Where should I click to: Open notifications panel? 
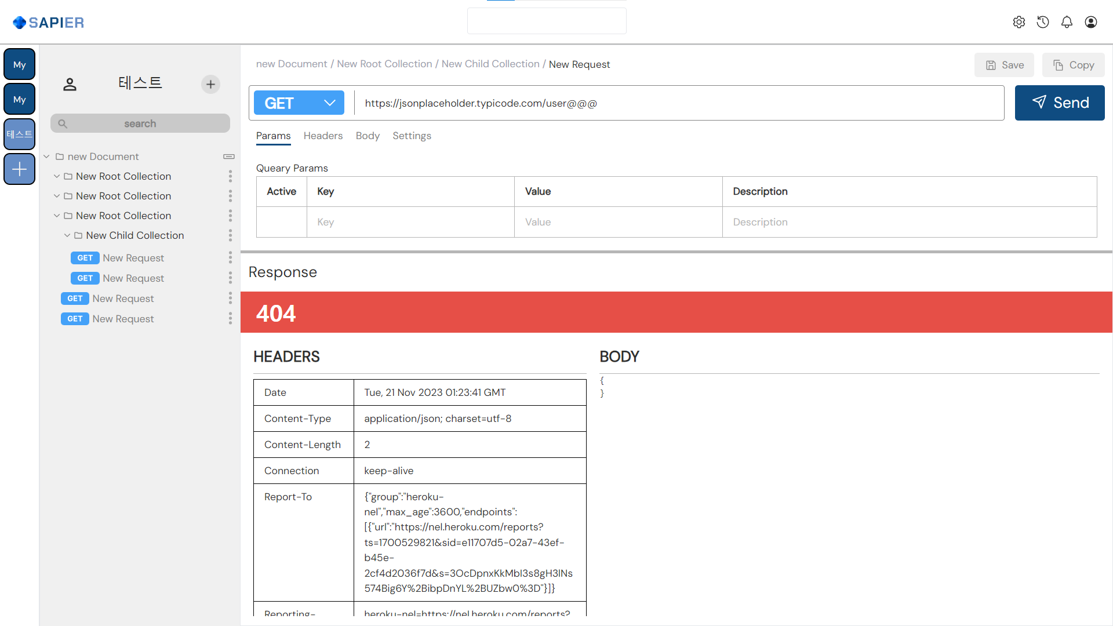1067,21
